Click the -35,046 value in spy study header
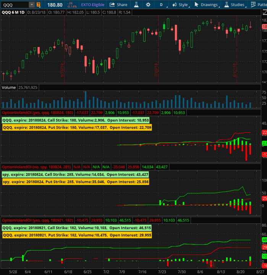This screenshot has height=275, width=267. [118, 167]
